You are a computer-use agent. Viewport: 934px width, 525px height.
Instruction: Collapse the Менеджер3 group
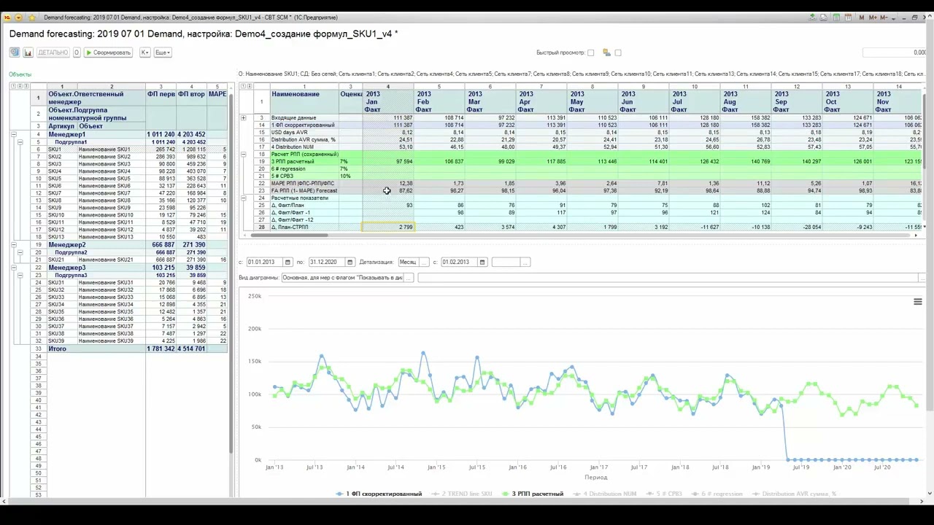coord(13,268)
